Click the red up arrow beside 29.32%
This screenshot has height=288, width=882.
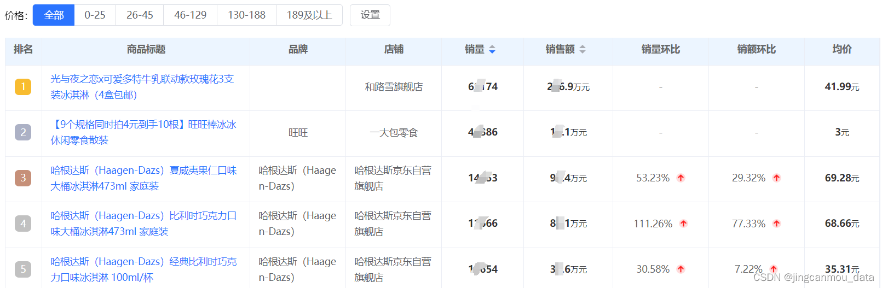tap(776, 178)
